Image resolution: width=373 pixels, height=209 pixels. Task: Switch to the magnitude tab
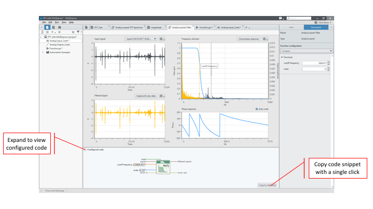(x=155, y=27)
